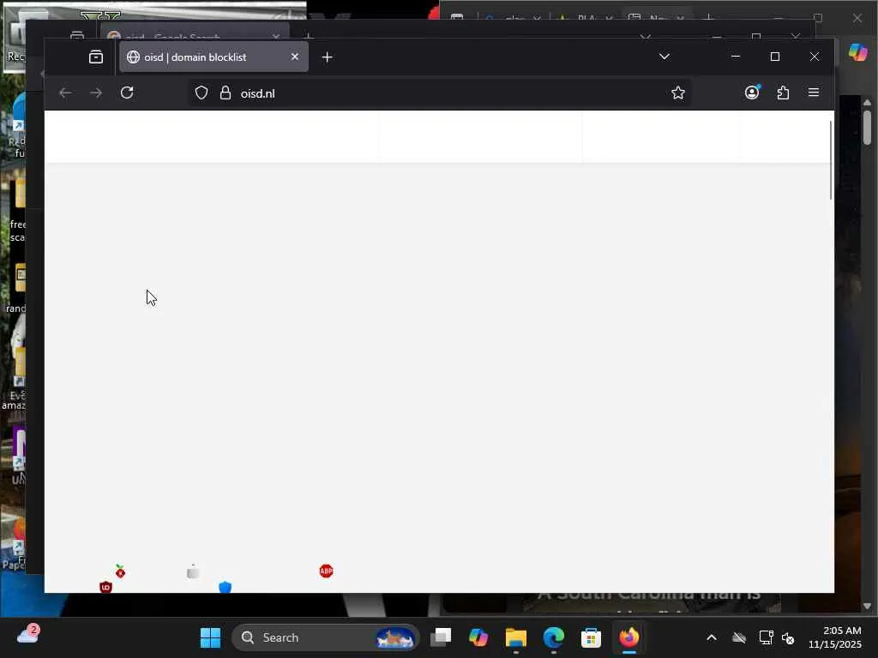Go back using the back arrow
Image resolution: width=878 pixels, height=658 pixels.
click(65, 93)
